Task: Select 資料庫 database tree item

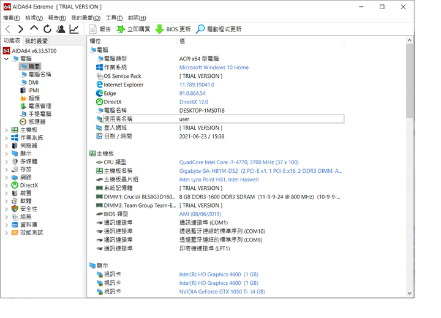Action: (x=24, y=225)
